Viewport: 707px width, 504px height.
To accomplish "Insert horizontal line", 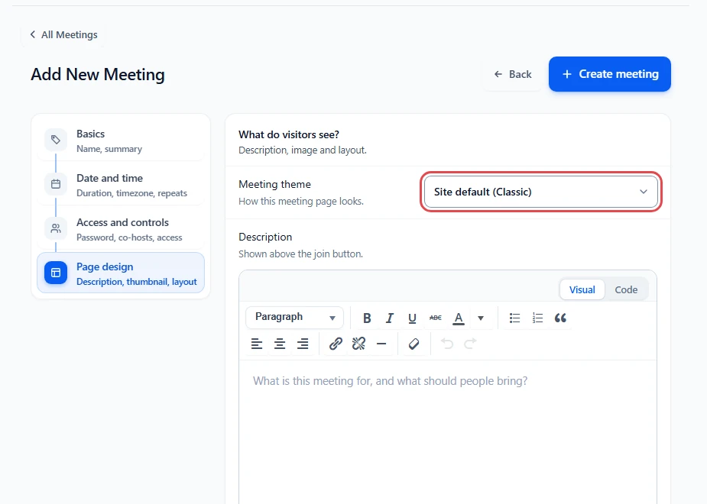I will [381, 344].
